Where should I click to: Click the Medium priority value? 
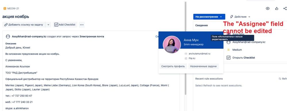(x=237, y=50)
